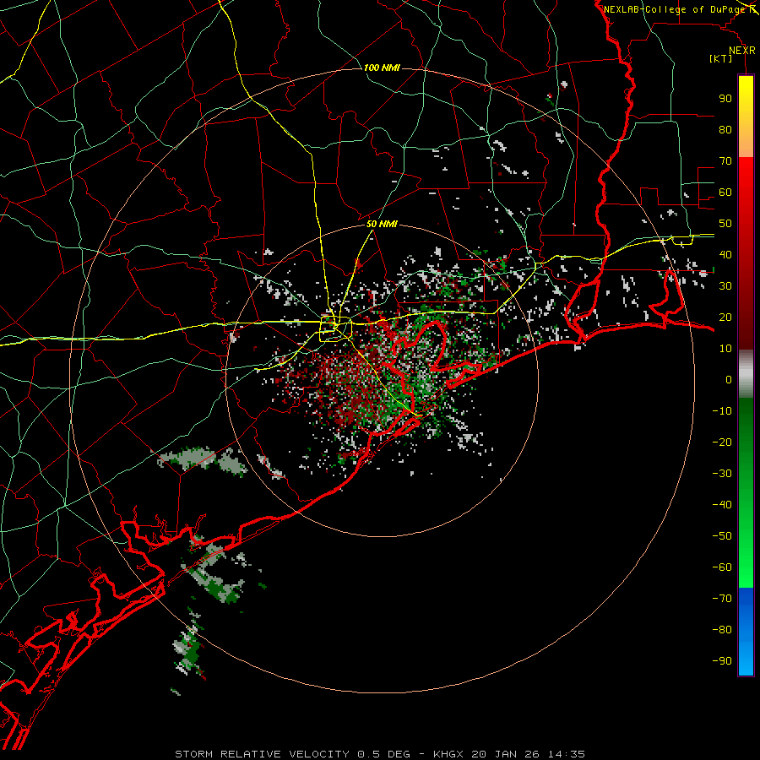Click the bright red segment of color bar
Viewport: 760px width, 760px height.
click(746, 179)
